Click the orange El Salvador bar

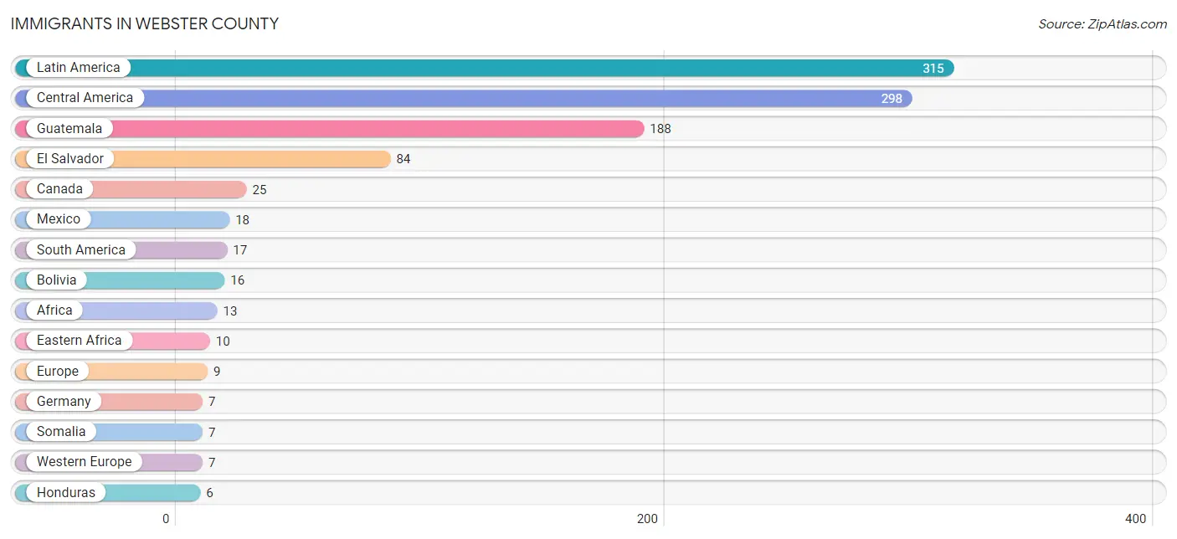click(203, 159)
